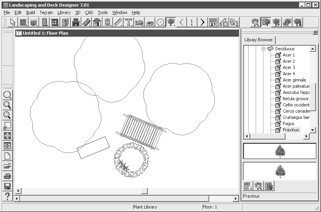Open the Terrain menu
This screenshot has width=321, height=212.
click(x=46, y=12)
